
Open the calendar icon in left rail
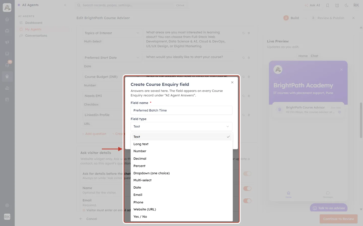point(7,99)
